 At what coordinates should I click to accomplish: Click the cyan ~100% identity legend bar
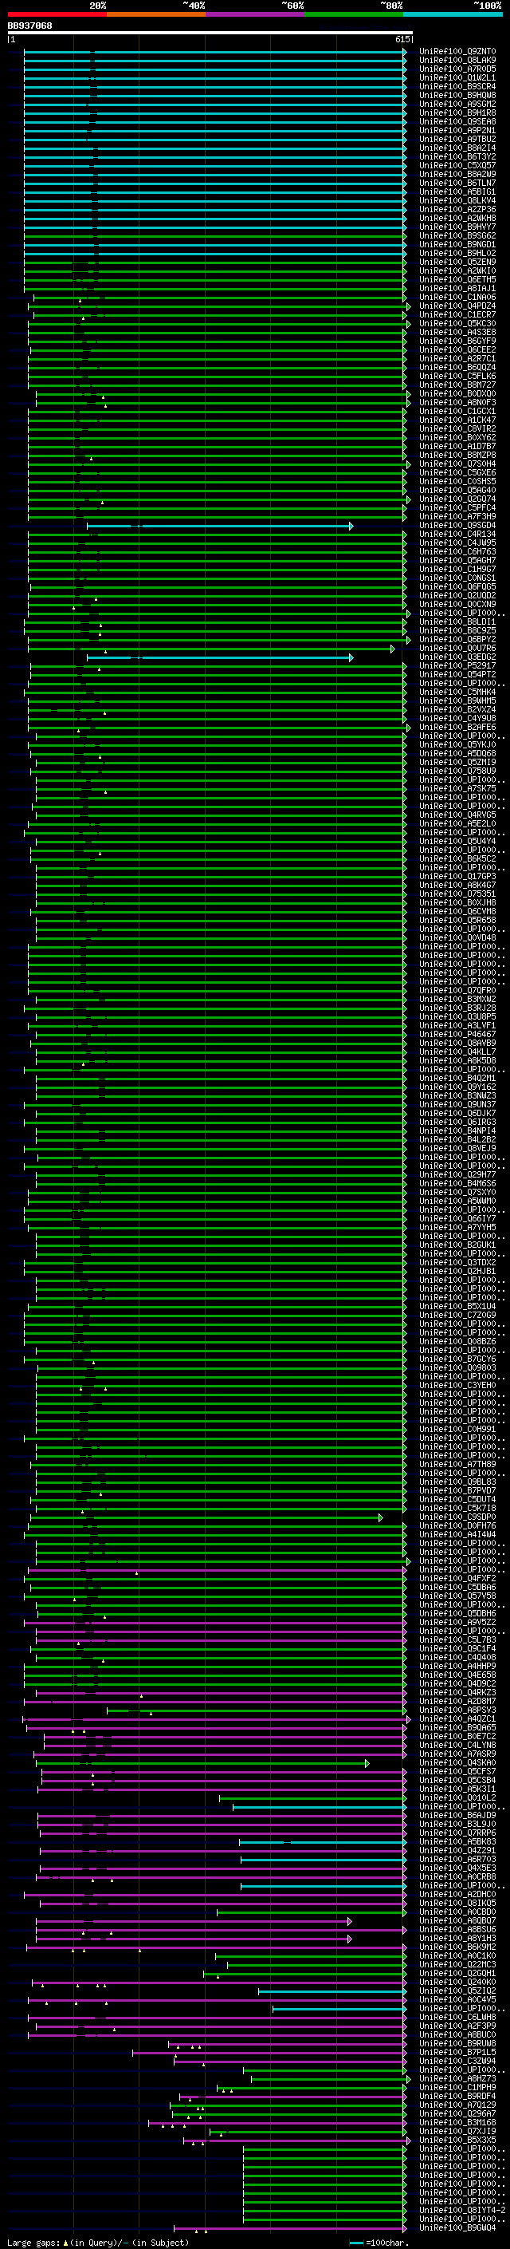[x=453, y=14]
